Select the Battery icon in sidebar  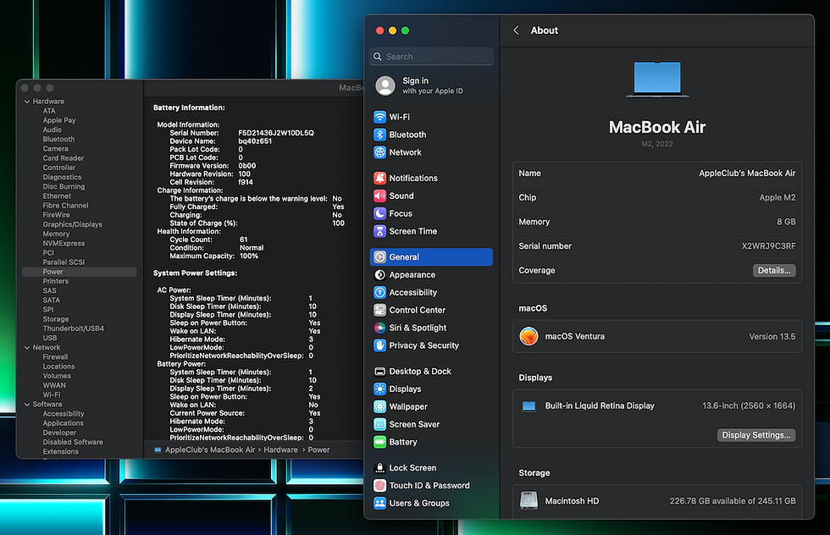[x=379, y=442]
